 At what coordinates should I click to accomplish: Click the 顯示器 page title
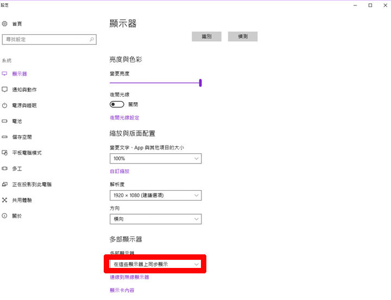click(123, 24)
